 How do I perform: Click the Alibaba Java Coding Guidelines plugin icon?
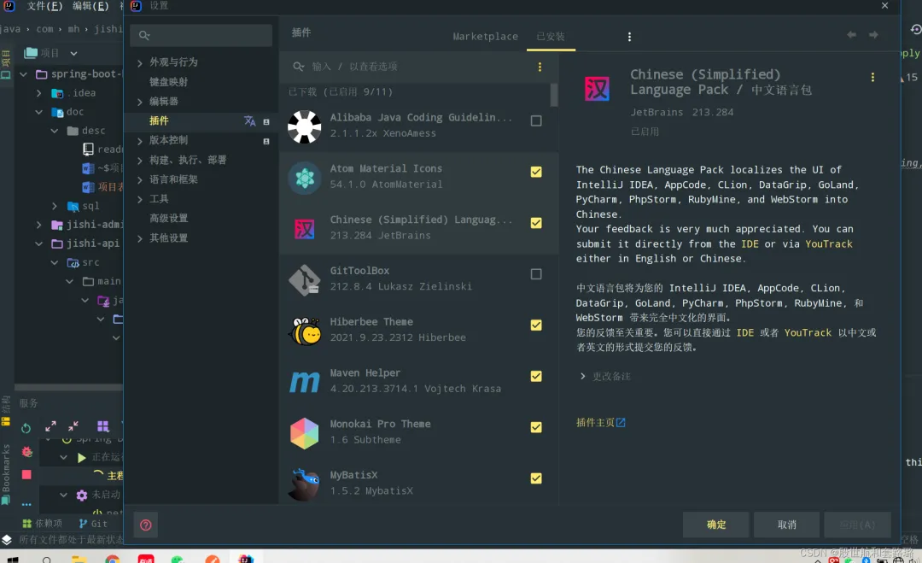[x=304, y=126]
